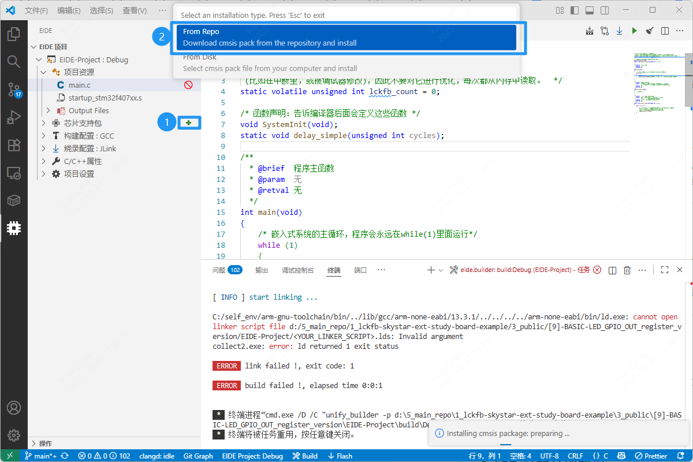Click the green plus icon beside 芯片支持包
693x462 pixels.
(189, 122)
